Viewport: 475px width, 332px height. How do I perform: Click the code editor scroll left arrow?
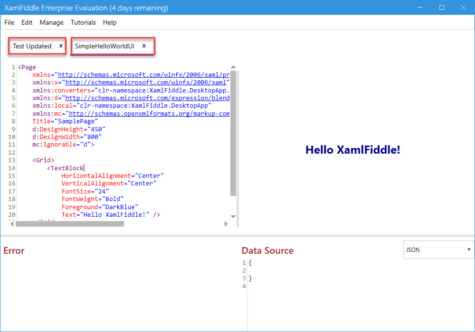point(12,224)
